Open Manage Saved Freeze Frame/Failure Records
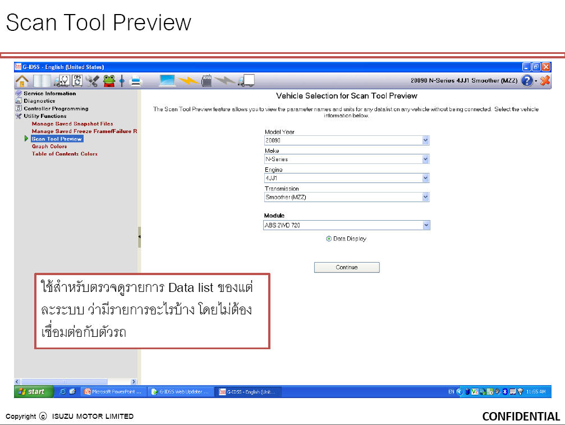Image resolution: width=565 pixels, height=425 pixels. 84,131
